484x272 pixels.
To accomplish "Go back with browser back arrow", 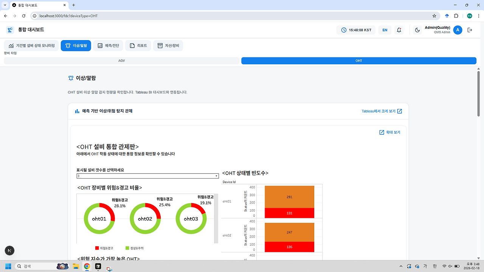I will (5, 16).
